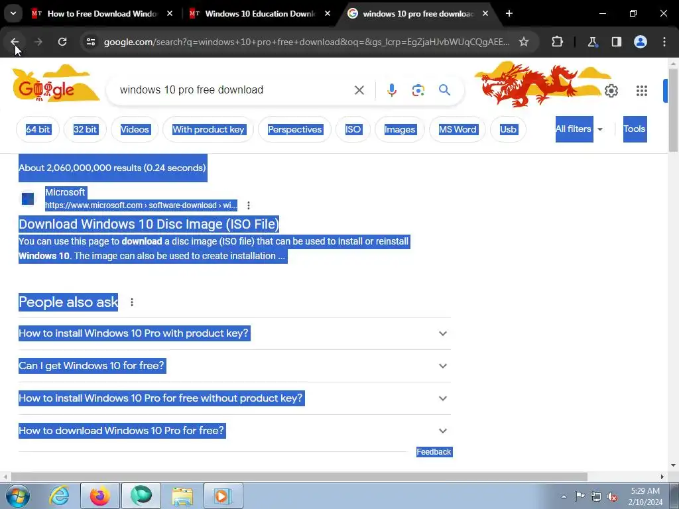Click the scroll right arrow of horizontal scrollbar
The width and height of the screenshot is (679, 509).
(x=662, y=477)
